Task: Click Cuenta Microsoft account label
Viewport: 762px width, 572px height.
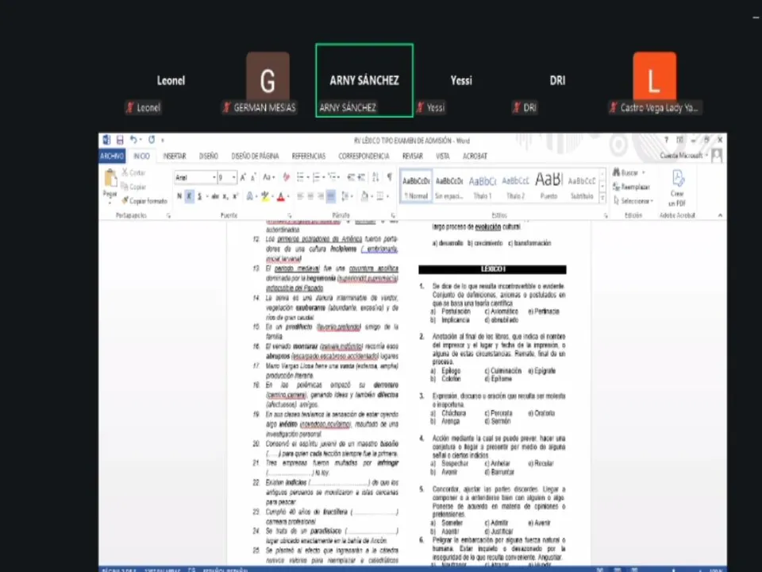Action: [683, 156]
